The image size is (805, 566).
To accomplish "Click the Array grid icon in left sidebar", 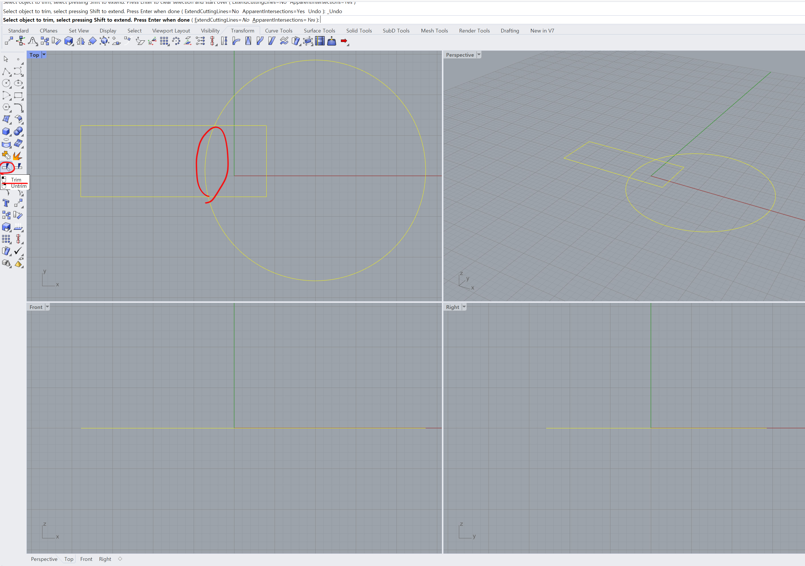I will point(6,239).
